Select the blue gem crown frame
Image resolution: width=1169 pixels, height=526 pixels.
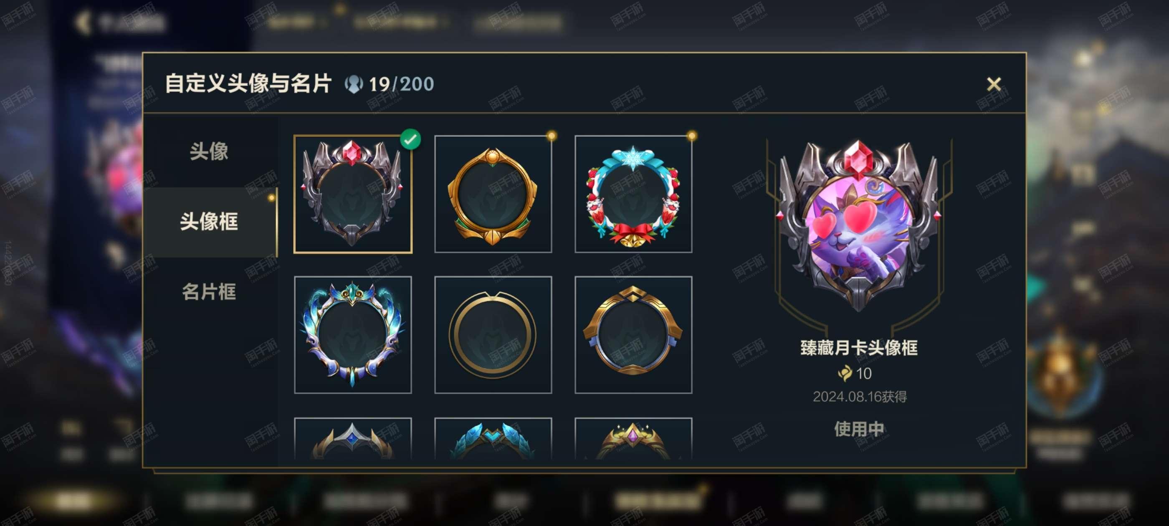point(353,438)
